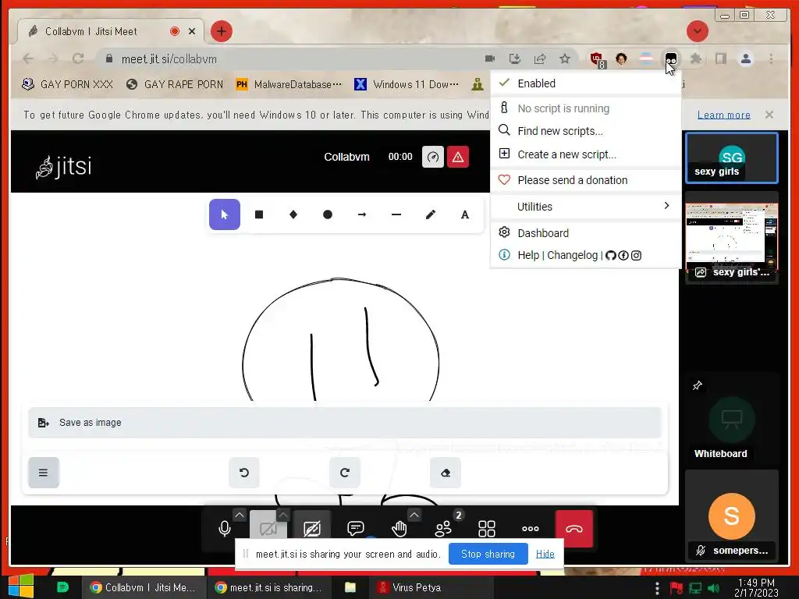Redo the whiteboard action
Viewport: 799px width, 599px height.
345,473
